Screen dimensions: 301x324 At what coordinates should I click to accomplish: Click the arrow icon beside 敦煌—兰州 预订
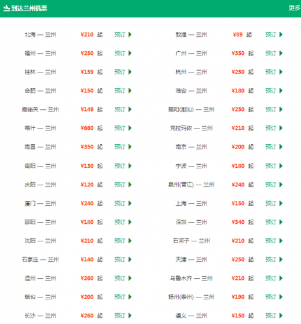(281, 34)
